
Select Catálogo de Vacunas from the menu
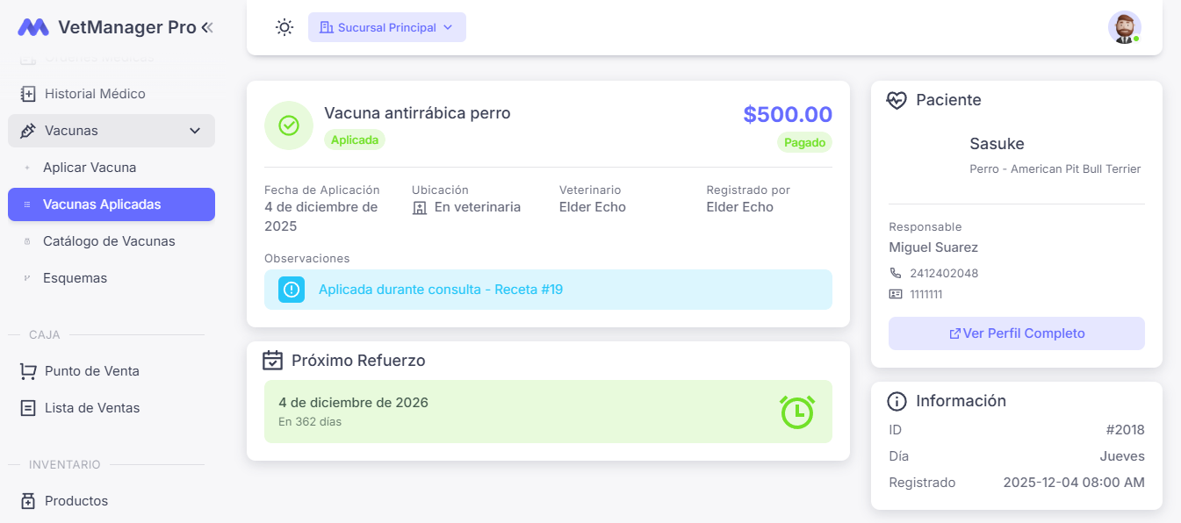coord(110,240)
